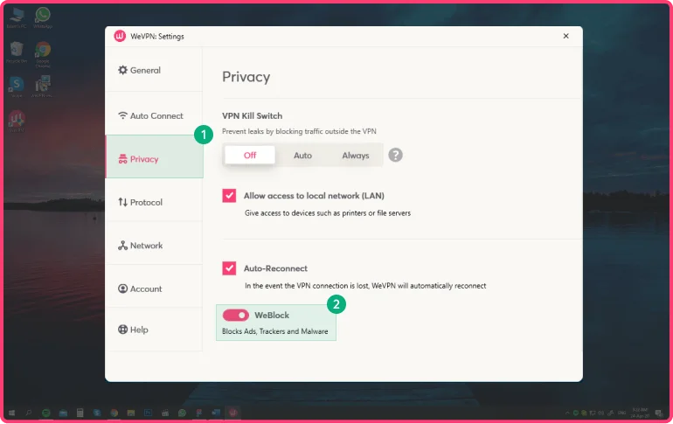Set Kill Switch to Auto
The height and width of the screenshot is (424, 673).
pyautogui.click(x=302, y=155)
